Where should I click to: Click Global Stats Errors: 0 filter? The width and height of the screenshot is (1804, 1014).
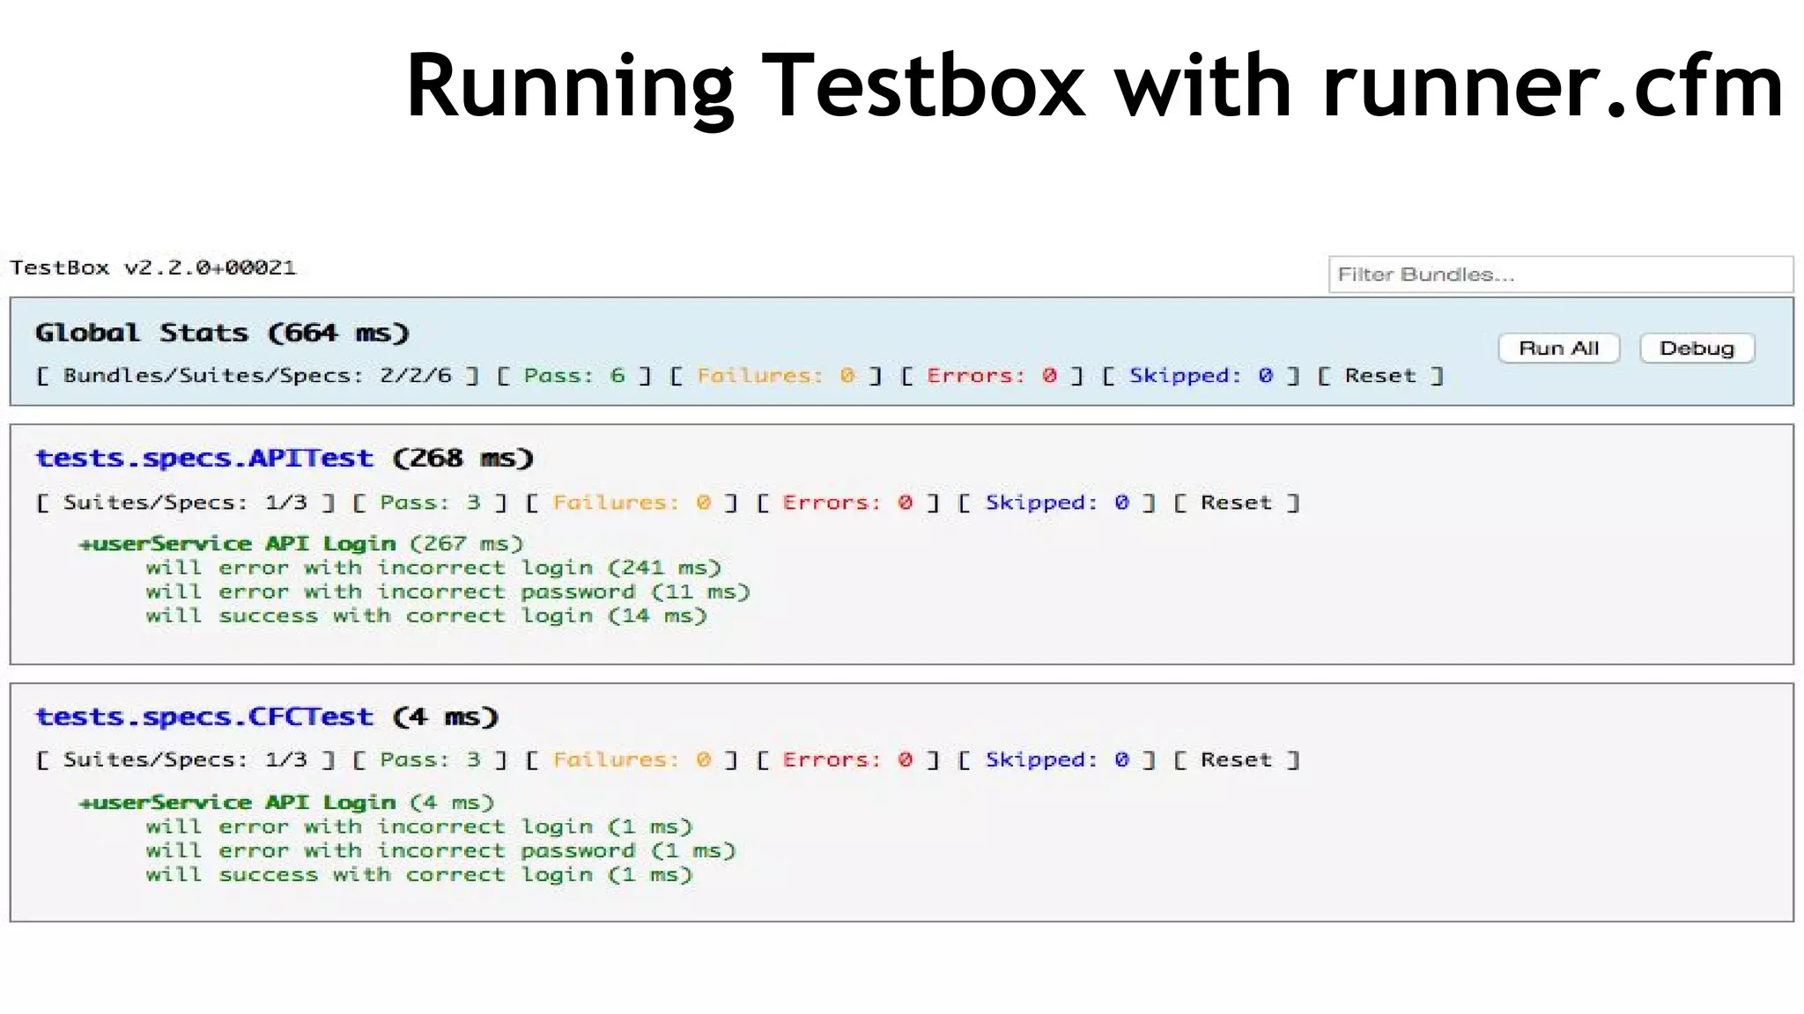(991, 376)
